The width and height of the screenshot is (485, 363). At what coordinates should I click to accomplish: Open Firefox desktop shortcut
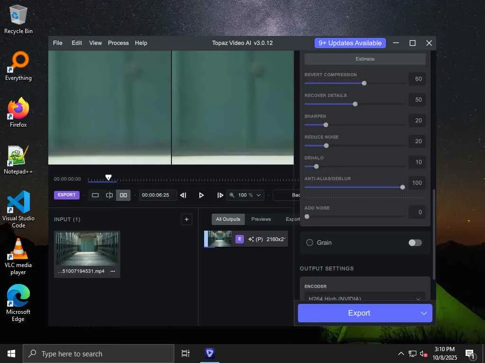(x=18, y=112)
